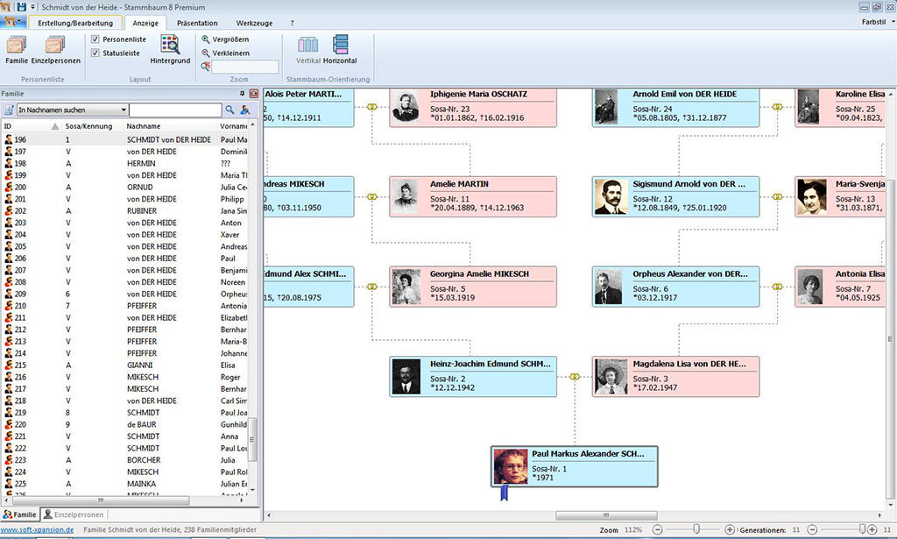
Task: Click the person search icon beside magnifier
Action: 246,110
